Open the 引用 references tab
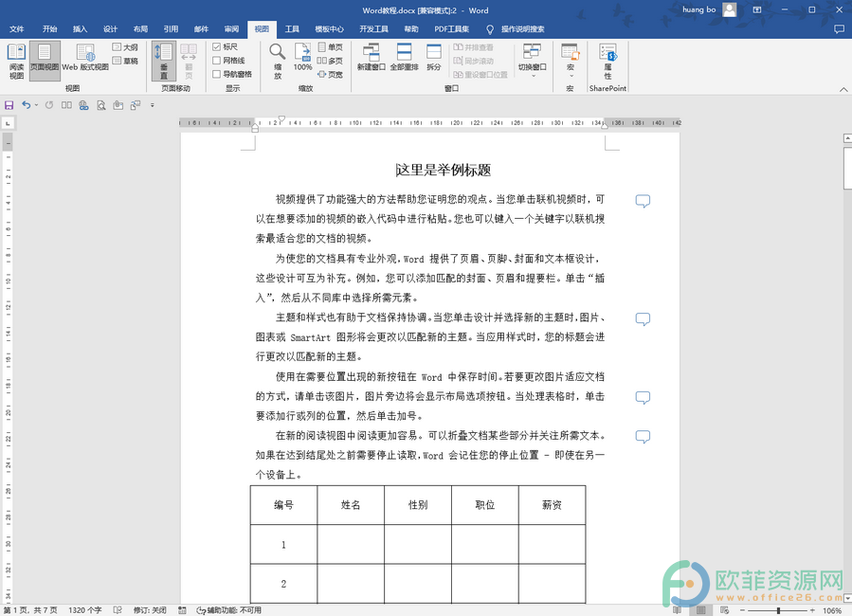Viewport: 852px width, 616px height. [172, 29]
